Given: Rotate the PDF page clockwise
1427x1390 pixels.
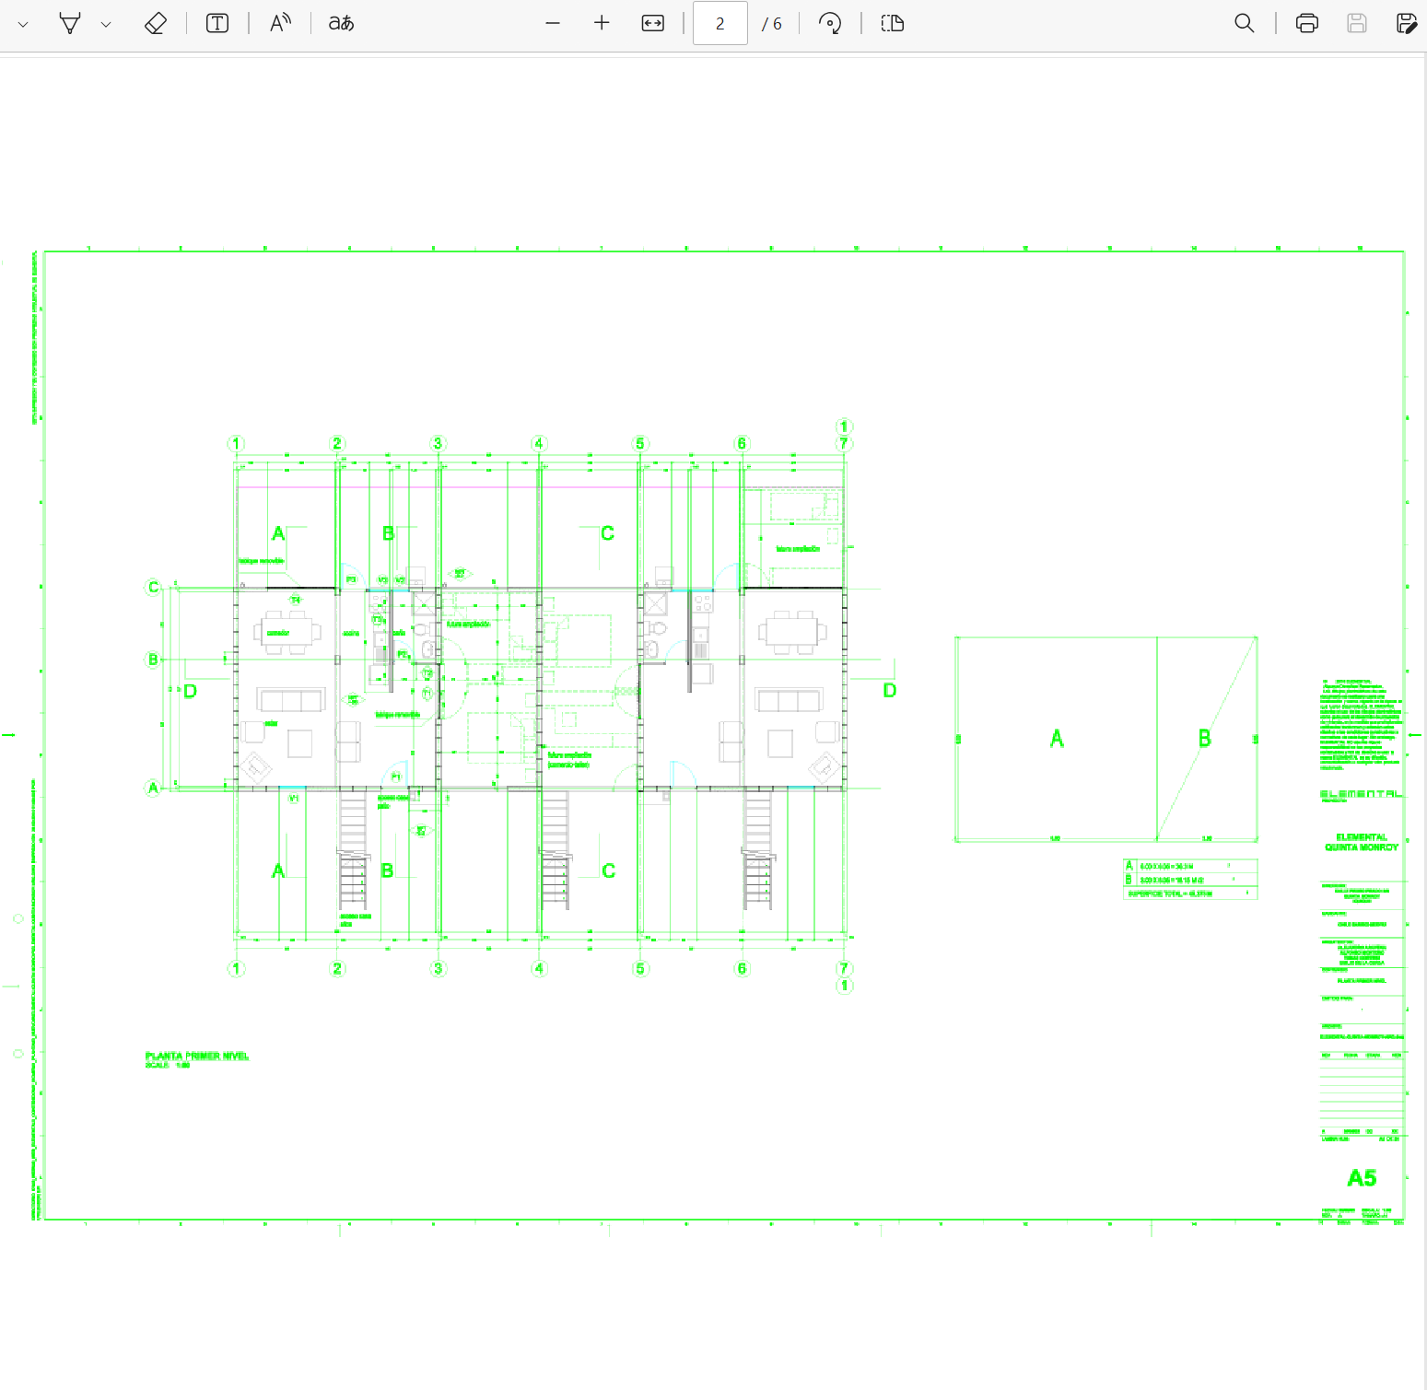Looking at the screenshot, I should (x=830, y=23).
